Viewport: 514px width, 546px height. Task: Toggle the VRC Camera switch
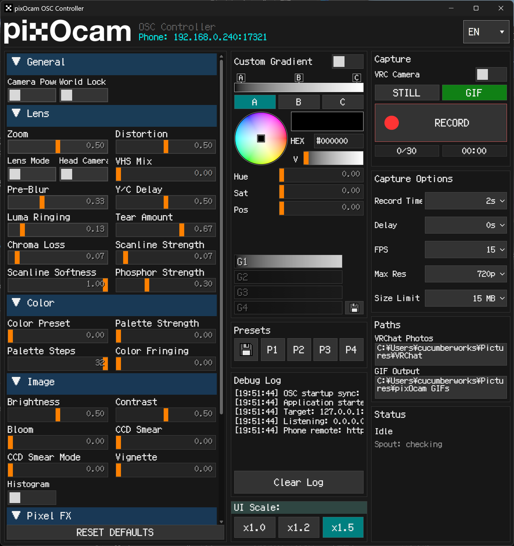[491, 74]
